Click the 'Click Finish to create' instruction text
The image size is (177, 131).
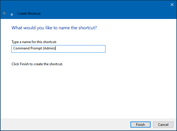[x=37, y=64]
